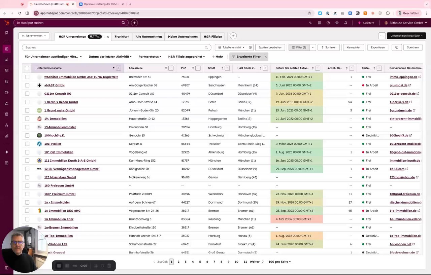Open the Bithouse Service GmbH account menu
Viewport: 431px width, 275px height.
point(406,23)
